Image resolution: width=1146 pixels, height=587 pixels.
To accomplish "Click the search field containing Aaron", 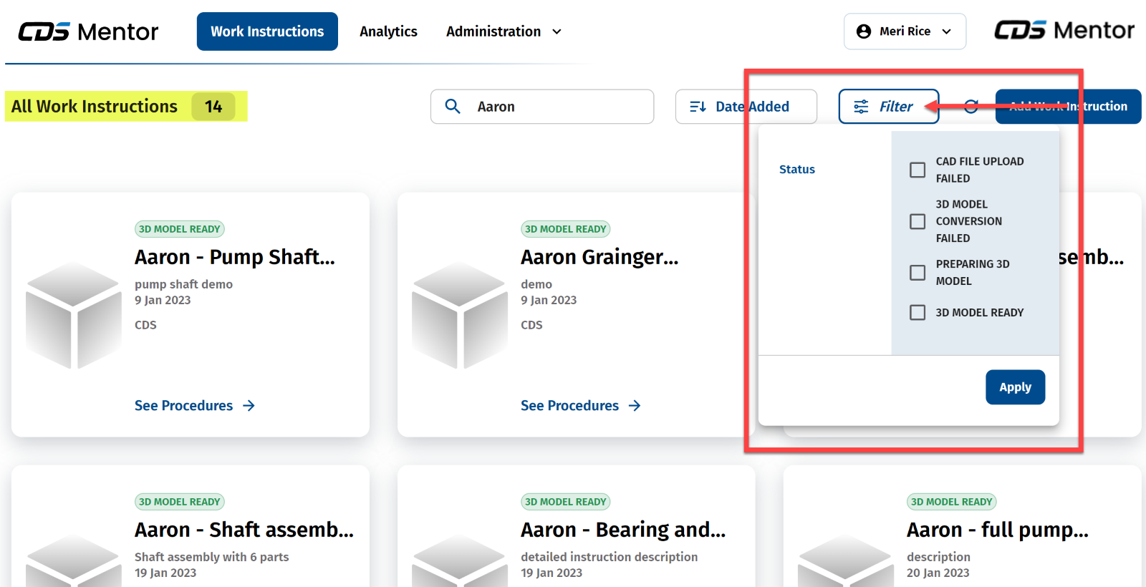I will [542, 107].
